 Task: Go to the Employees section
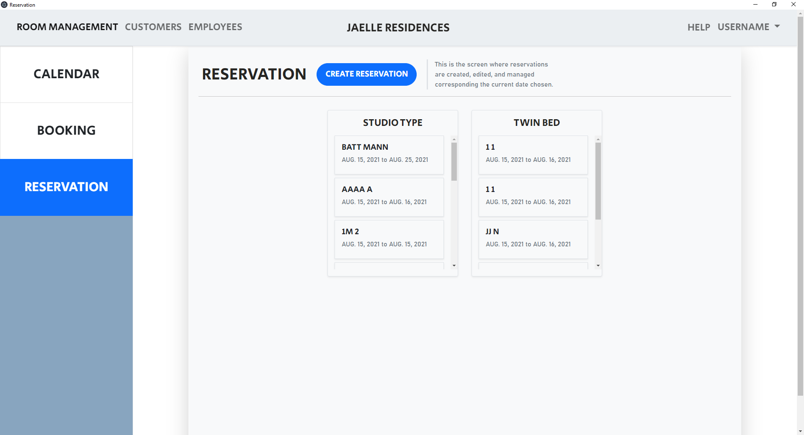click(215, 27)
